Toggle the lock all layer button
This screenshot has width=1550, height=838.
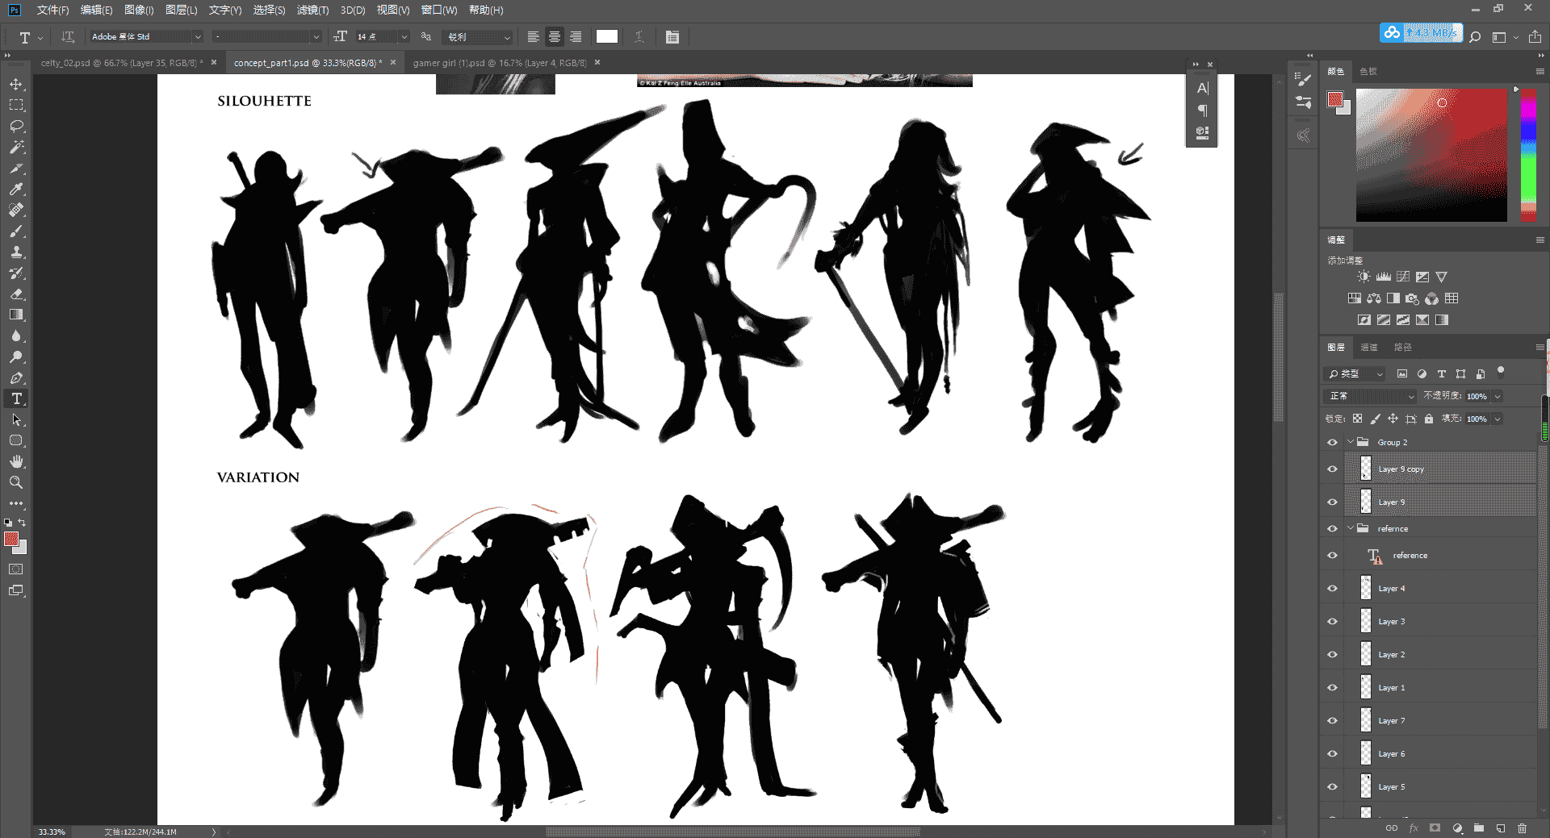click(1429, 419)
